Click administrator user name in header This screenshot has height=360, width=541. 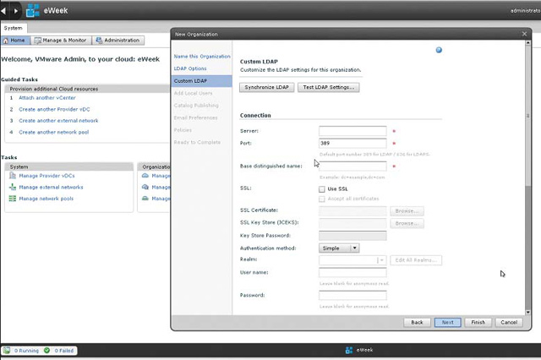(x=526, y=11)
